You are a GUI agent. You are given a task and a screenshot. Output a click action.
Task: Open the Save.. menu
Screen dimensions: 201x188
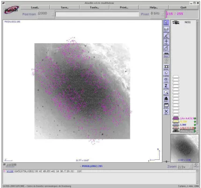tap(65, 8)
